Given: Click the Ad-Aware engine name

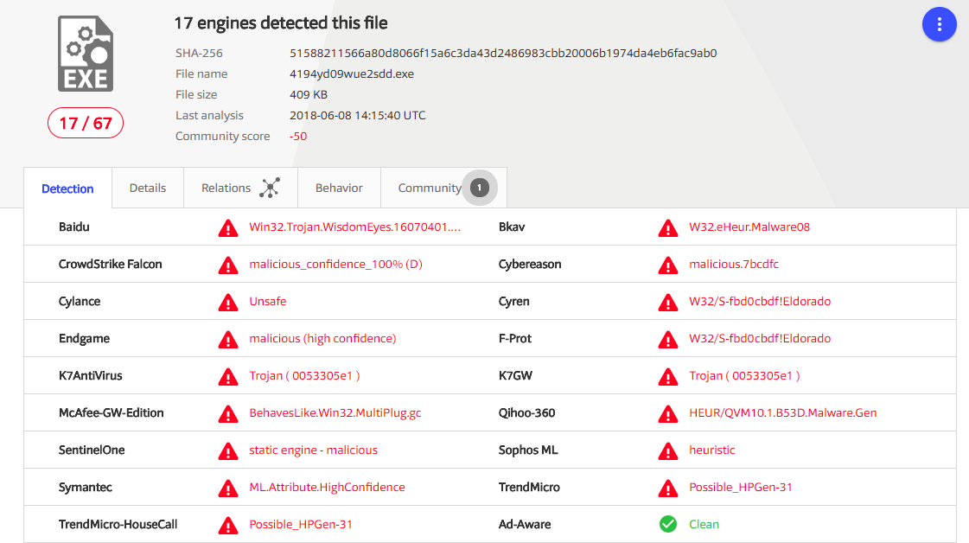Looking at the screenshot, I should [x=525, y=524].
